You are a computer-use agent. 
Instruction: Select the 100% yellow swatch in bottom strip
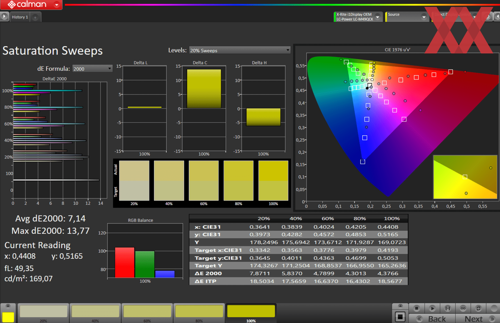click(x=251, y=312)
